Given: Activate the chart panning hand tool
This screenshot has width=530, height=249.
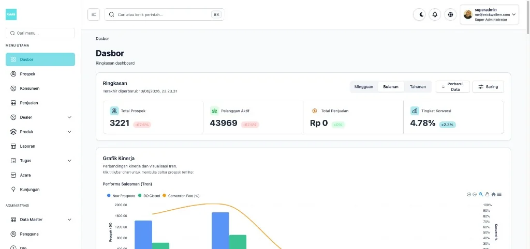Looking at the screenshot, I should click(x=487, y=194).
